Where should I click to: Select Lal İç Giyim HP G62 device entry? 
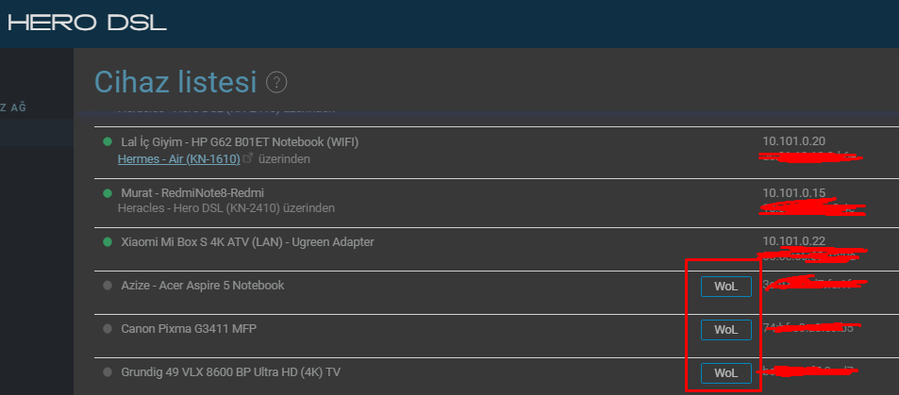click(x=240, y=142)
